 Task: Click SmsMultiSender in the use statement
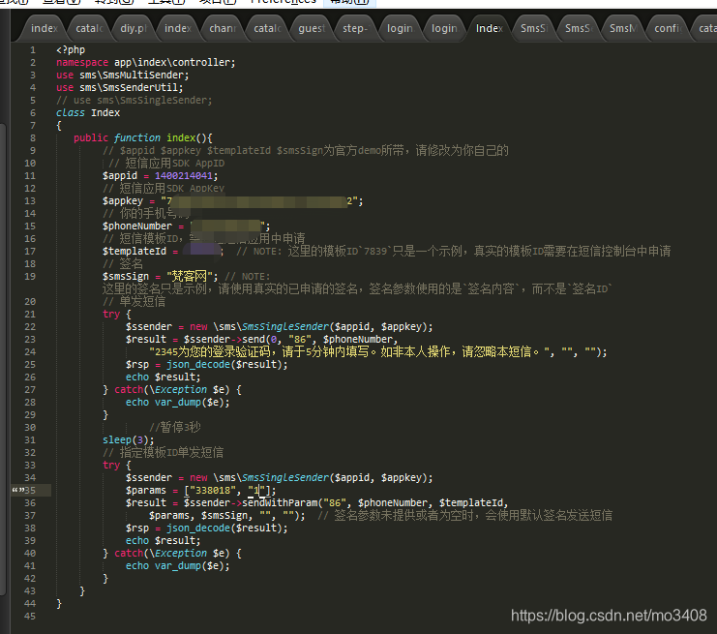tap(143, 75)
